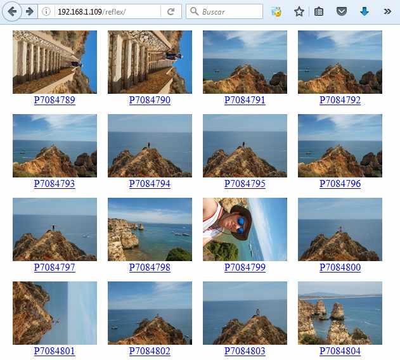Go forward with the forward arrow
This screenshot has width=400, height=360.
30,11
